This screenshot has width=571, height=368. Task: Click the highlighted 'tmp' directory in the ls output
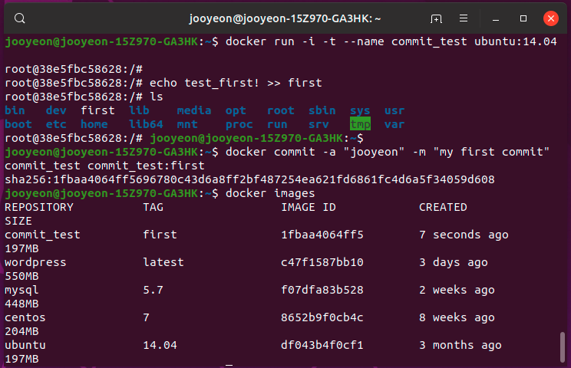coord(360,124)
